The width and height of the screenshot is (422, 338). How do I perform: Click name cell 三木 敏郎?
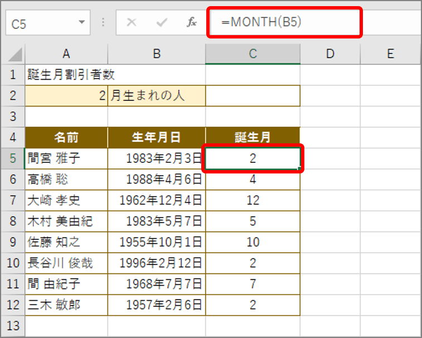coord(66,305)
